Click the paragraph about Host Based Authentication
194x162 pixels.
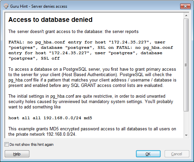(x=92, y=77)
